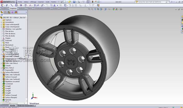The height and width of the screenshot is (108, 183).
Task: Click the Smart Dimension tool icon
Action: (x=7, y=5)
